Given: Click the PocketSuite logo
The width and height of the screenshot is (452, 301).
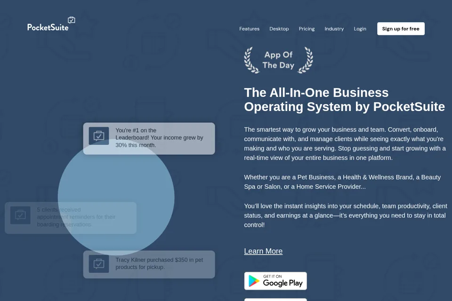Looking at the screenshot, I should point(51,24).
